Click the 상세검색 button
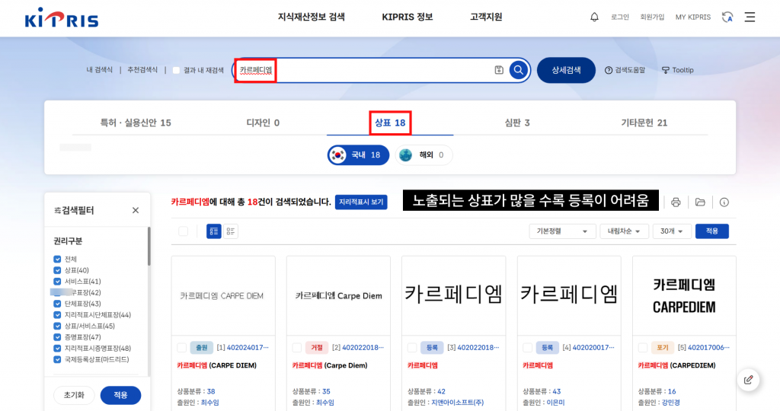 tap(566, 70)
